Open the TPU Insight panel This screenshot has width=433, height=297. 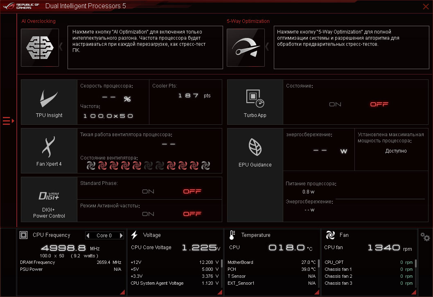(x=49, y=102)
